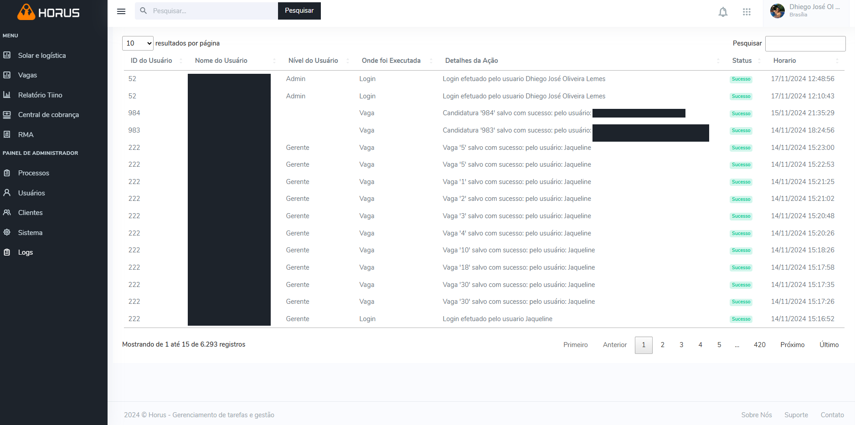
Task: Sort by ID do Usuário column
Action: coord(151,61)
